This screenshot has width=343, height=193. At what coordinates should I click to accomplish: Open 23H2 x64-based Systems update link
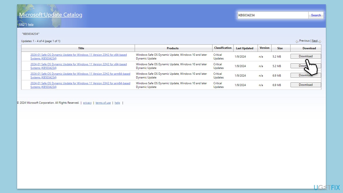click(79, 57)
